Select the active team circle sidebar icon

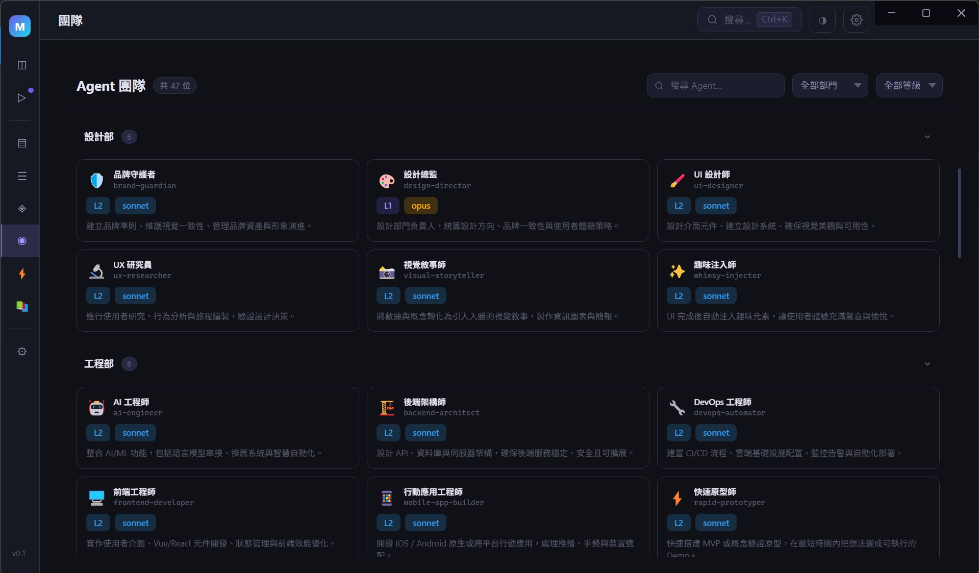click(x=22, y=241)
